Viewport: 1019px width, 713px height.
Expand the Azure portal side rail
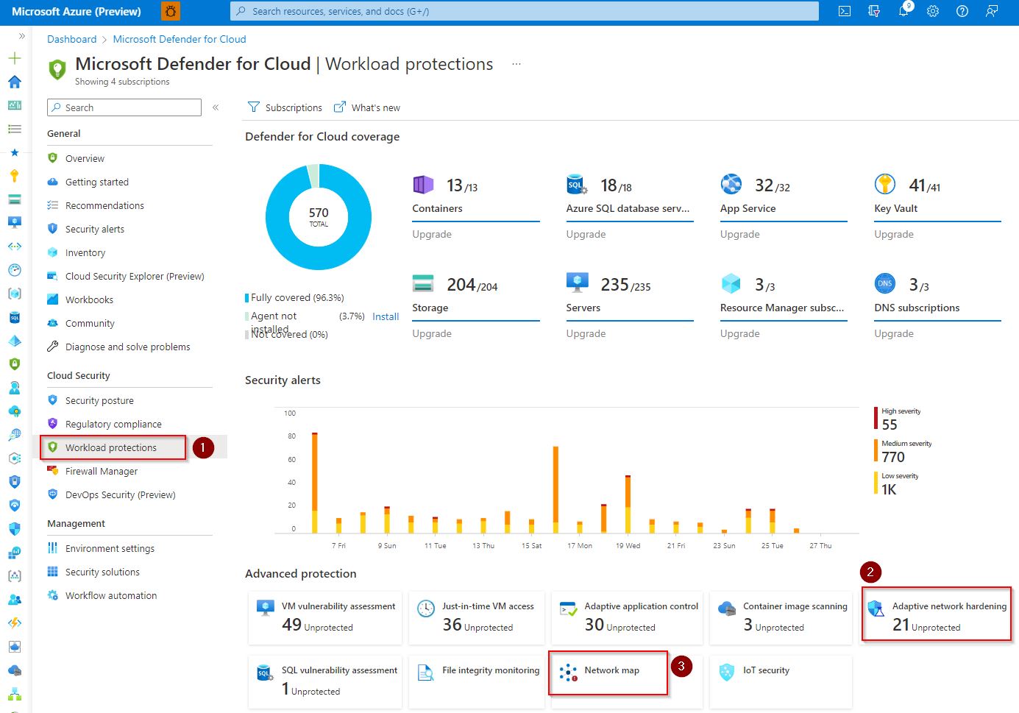[x=21, y=36]
